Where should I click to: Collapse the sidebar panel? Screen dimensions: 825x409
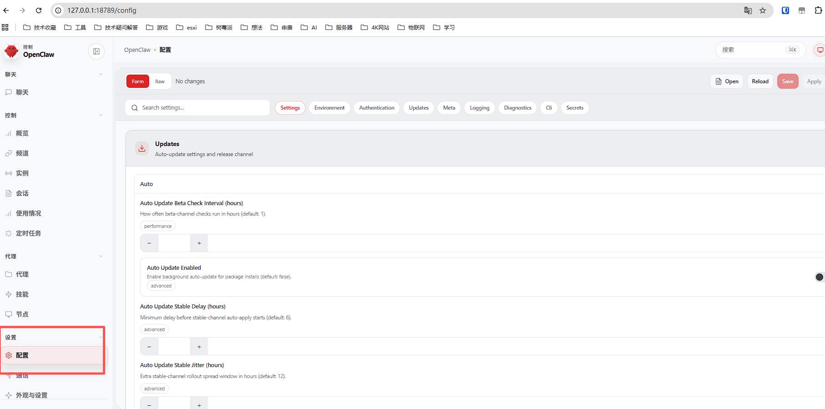[96, 51]
